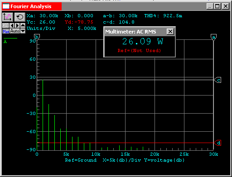Minimize the Fourier Analysis window
232x177 pixels.
(210, 6)
